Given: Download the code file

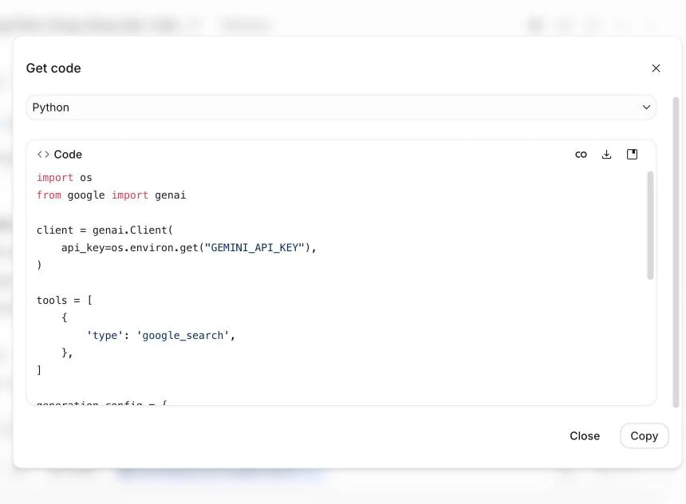Looking at the screenshot, I should click(606, 155).
